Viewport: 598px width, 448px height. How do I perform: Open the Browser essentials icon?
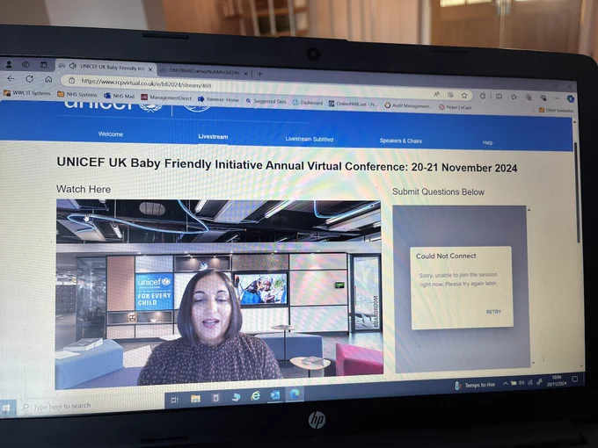click(543, 98)
